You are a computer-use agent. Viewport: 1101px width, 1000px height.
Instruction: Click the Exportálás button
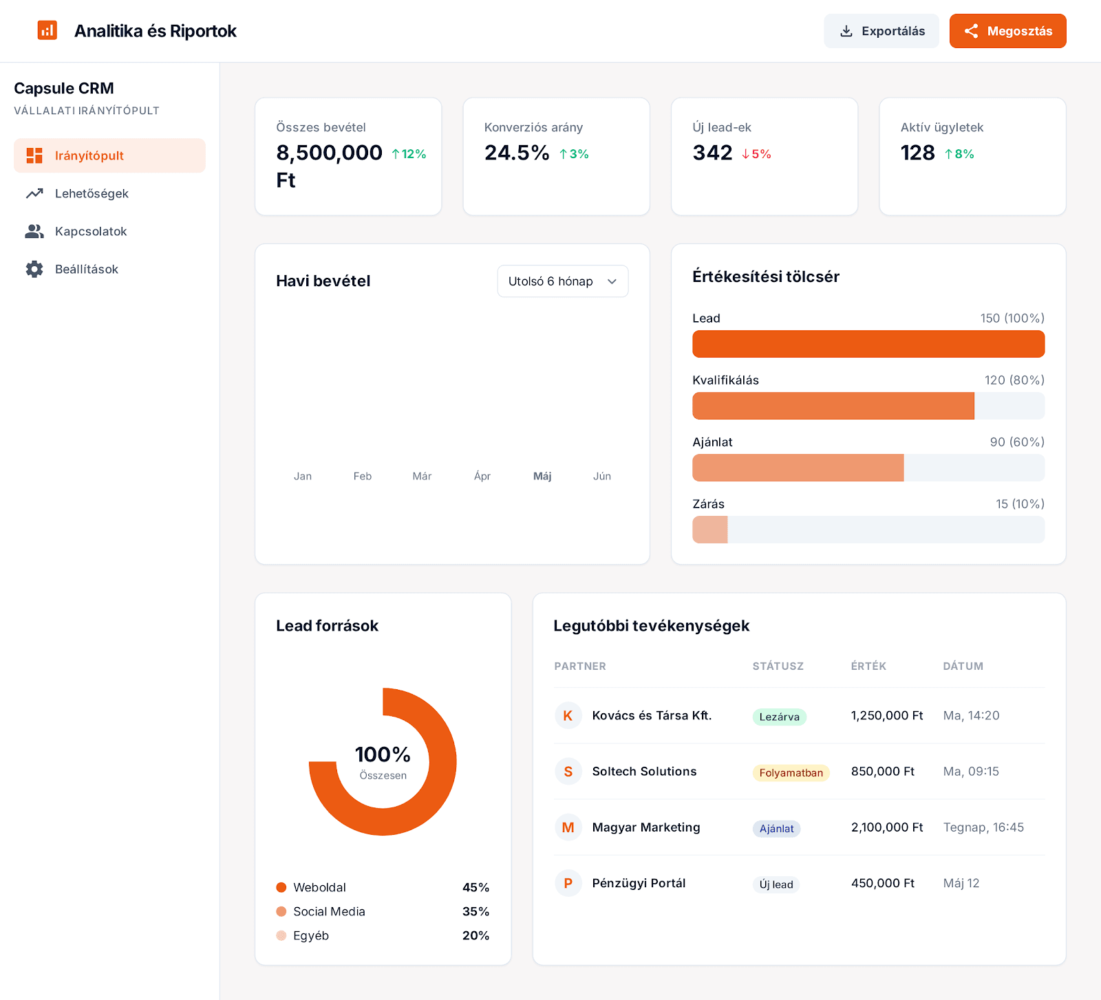(881, 30)
